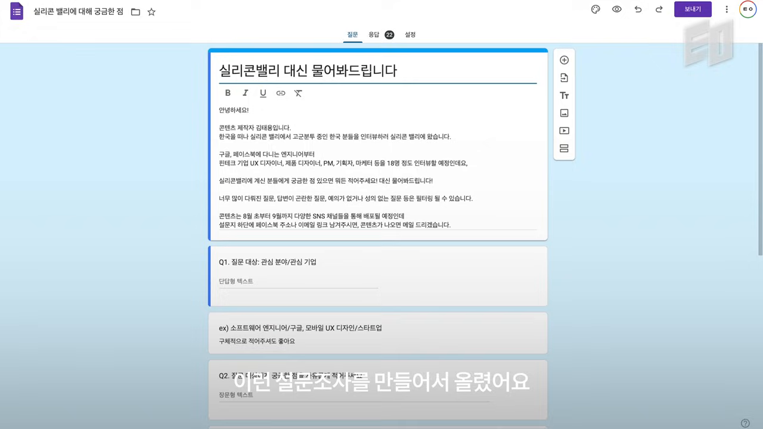Switch to the 질문 tab
Viewport: 763px width, 429px height.
(353, 35)
